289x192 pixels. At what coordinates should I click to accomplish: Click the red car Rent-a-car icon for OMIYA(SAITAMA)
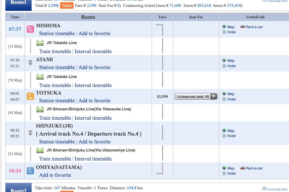[x=243, y=168]
